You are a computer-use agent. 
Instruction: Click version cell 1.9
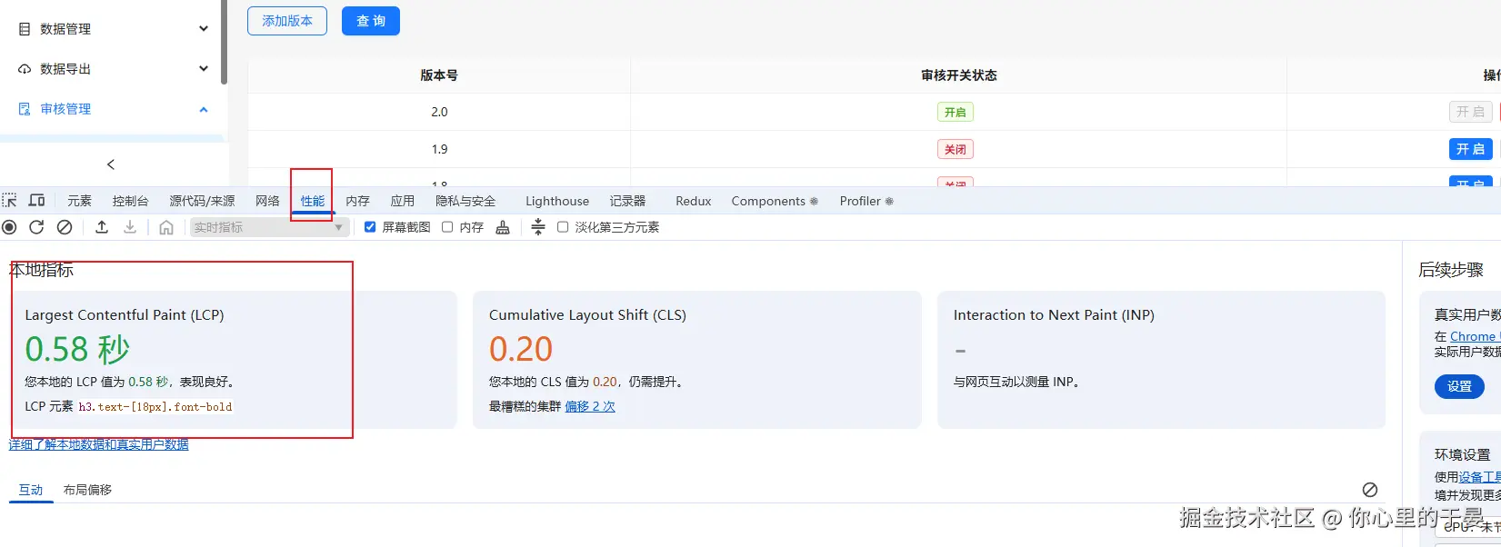coord(439,149)
